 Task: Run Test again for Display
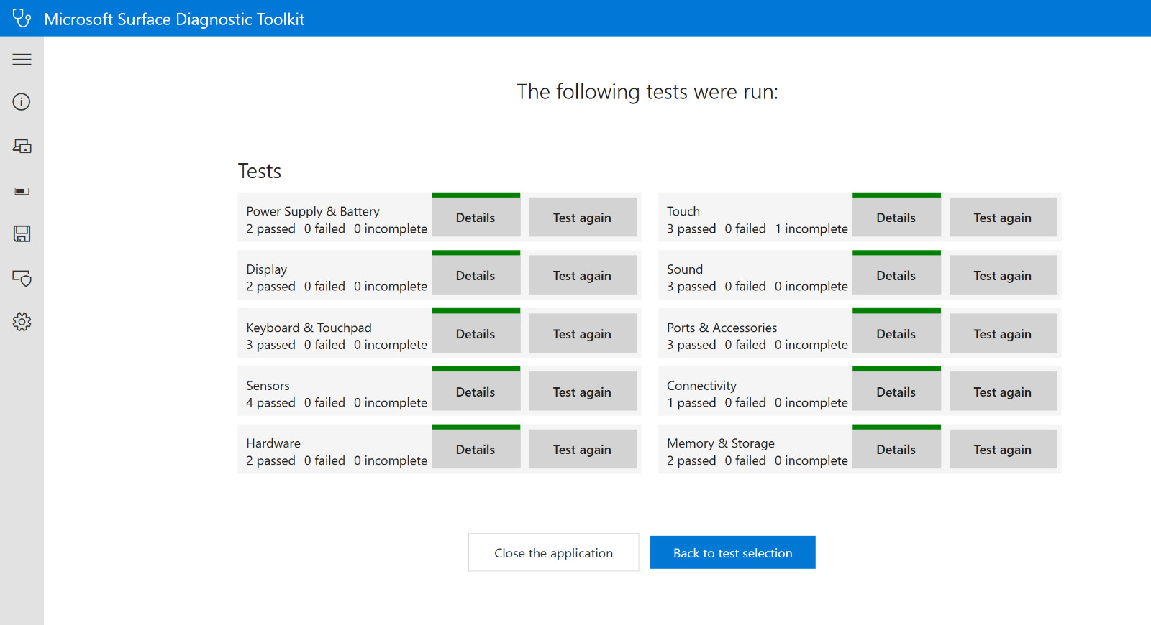click(x=583, y=276)
